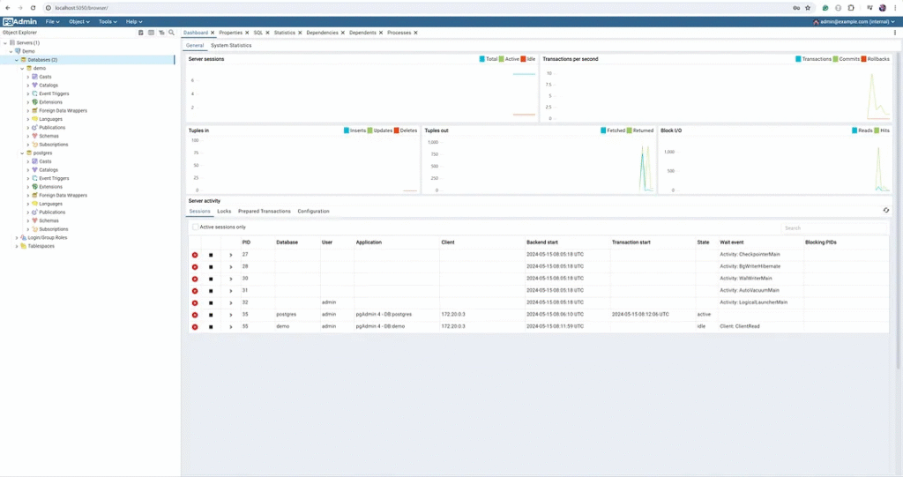Terminate session for PID 35

click(x=195, y=315)
